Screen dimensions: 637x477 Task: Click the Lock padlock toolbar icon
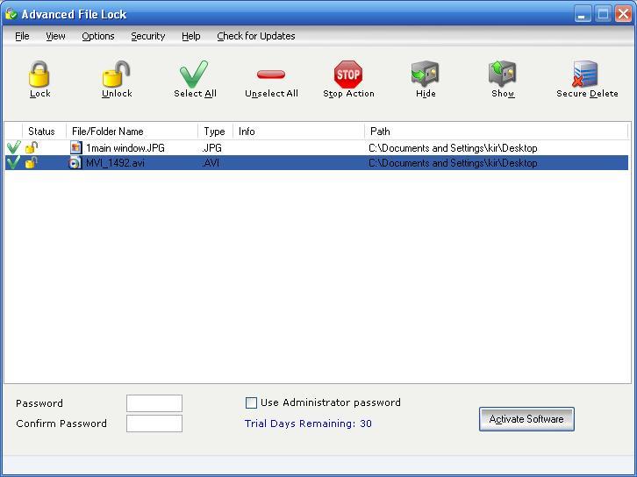[x=39, y=74]
